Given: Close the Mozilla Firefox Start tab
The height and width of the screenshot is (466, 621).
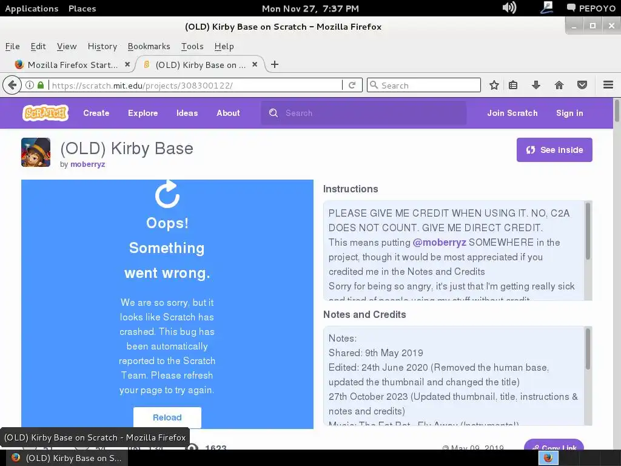Looking at the screenshot, I should pos(127,64).
